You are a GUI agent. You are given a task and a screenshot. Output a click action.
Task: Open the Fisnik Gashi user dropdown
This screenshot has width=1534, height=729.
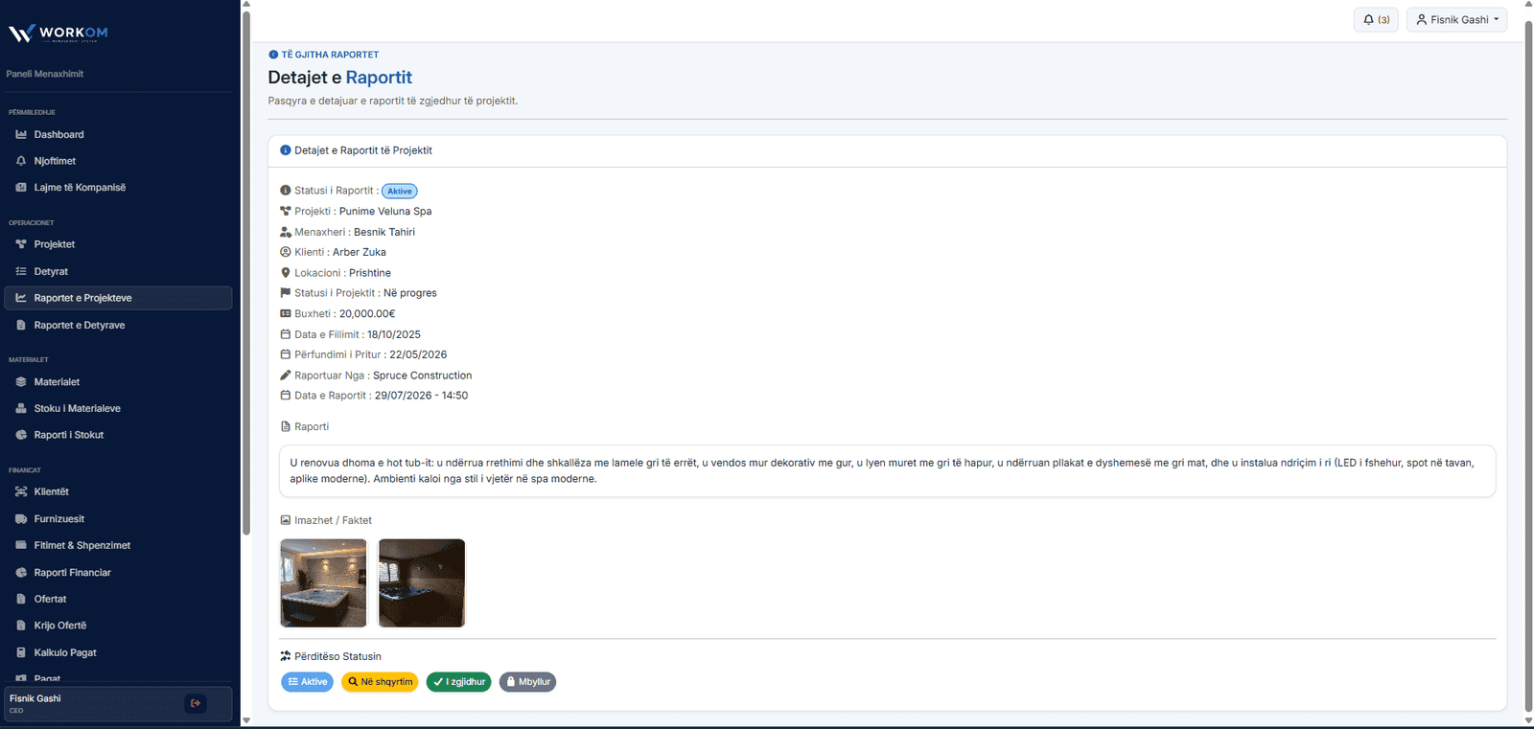click(1456, 19)
